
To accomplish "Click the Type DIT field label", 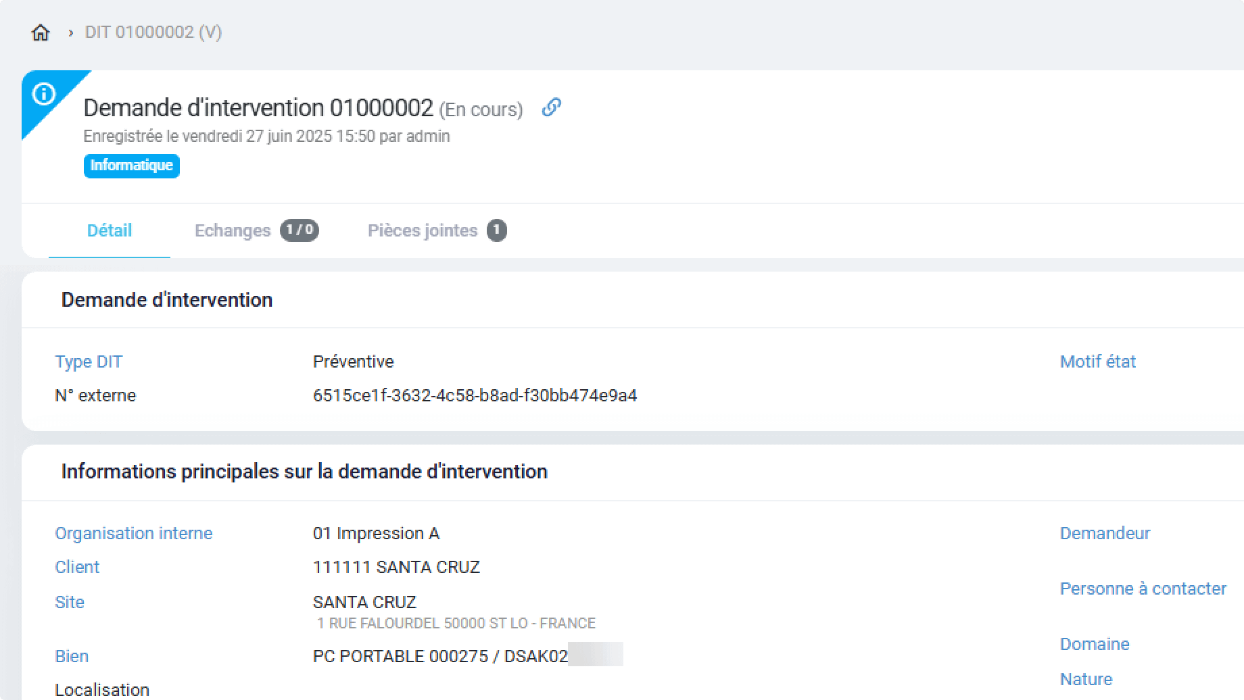I will click(x=89, y=362).
